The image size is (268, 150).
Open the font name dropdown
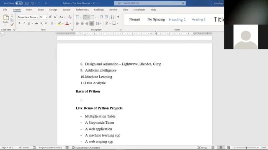point(38,17)
